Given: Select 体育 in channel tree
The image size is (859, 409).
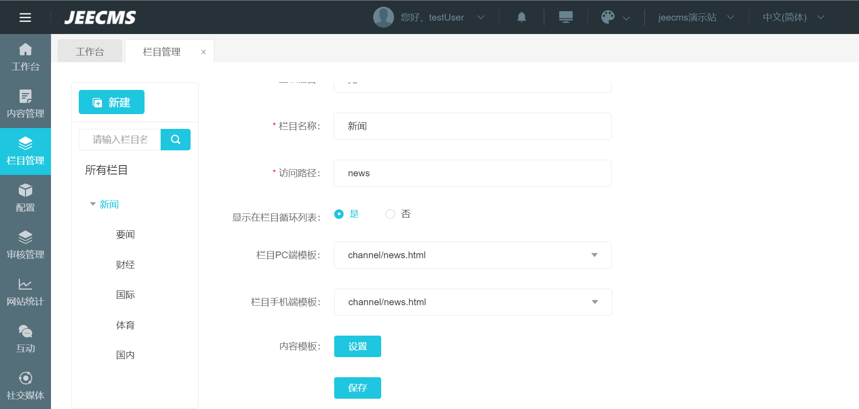Looking at the screenshot, I should [125, 325].
